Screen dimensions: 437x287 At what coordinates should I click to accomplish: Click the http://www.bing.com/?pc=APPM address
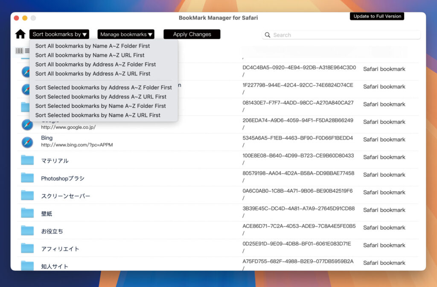(x=77, y=145)
